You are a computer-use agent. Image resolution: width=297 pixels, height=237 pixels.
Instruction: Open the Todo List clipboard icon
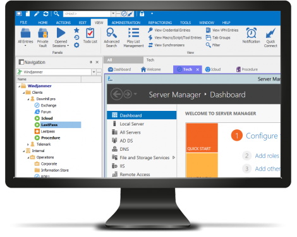coord(90,33)
